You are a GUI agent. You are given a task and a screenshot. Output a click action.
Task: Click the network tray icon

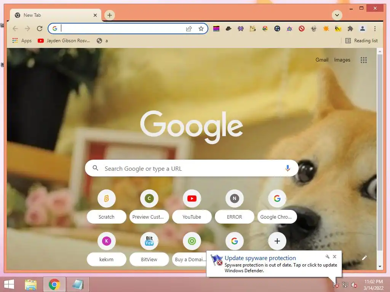click(345, 285)
